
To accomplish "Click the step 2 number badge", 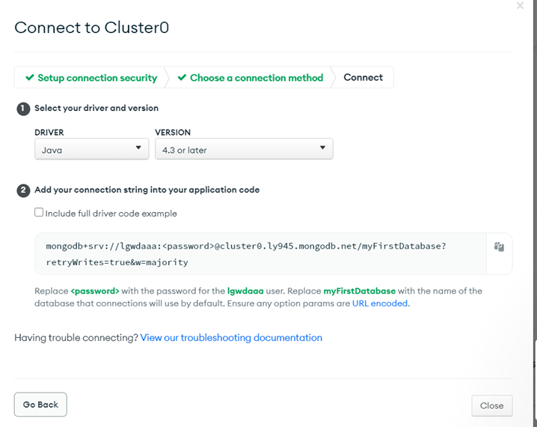I will 23,190.
